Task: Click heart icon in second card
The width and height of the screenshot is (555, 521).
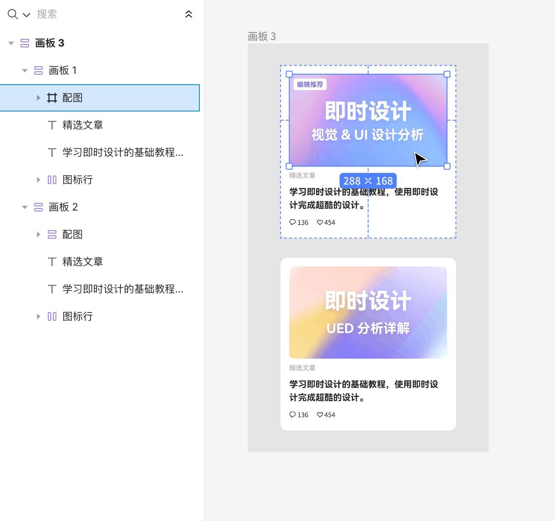Action: click(320, 415)
